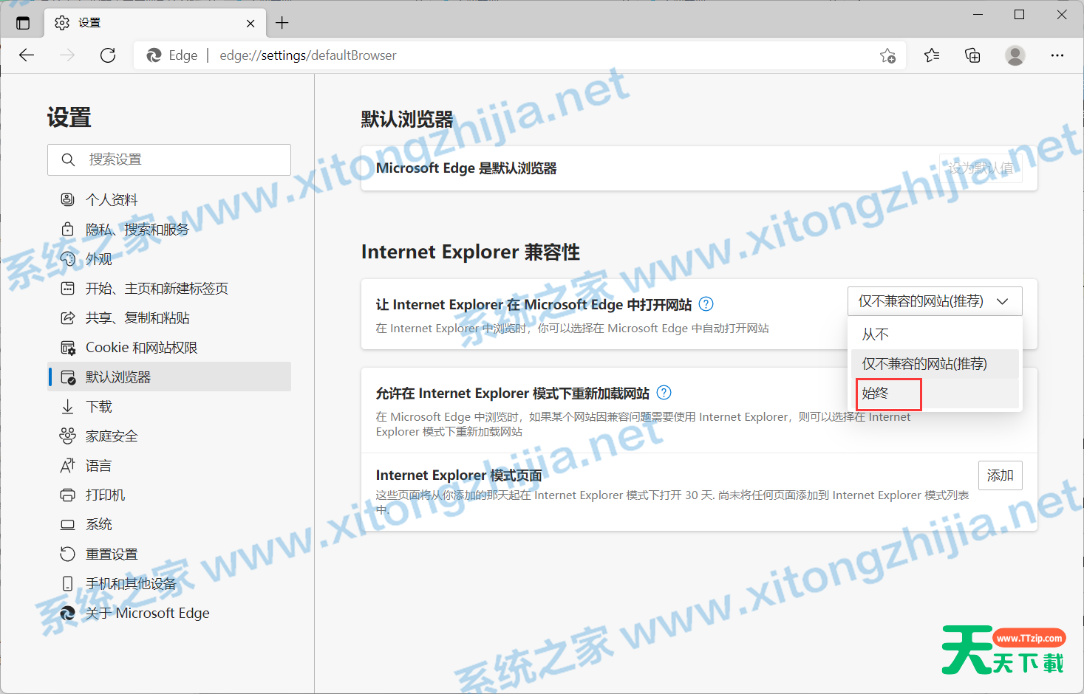Open the Settings and more menu
1084x694 pixels.
[x=1057, y=55]
